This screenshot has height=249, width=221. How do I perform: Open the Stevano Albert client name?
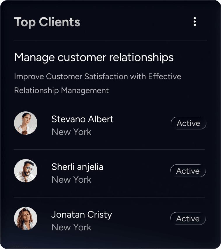point(82,119)
